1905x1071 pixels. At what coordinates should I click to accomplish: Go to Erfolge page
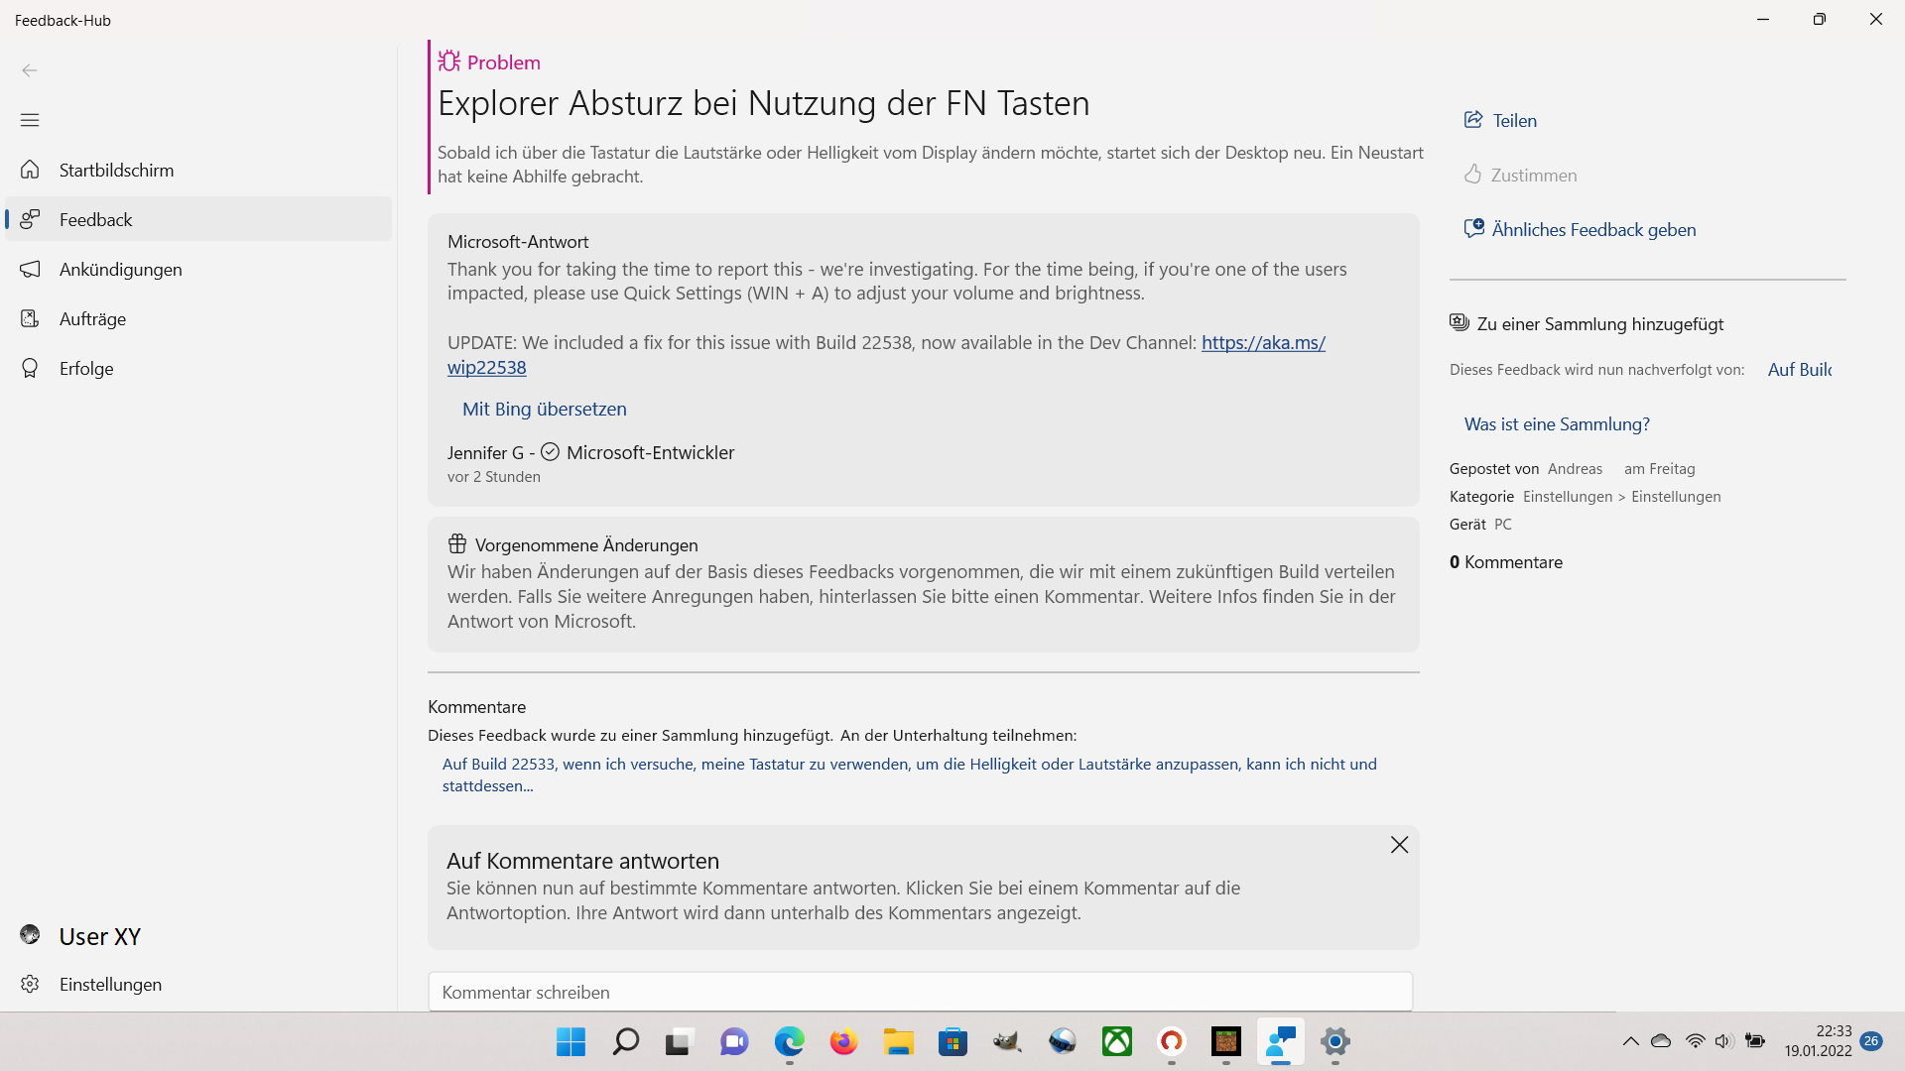point(86,368)
